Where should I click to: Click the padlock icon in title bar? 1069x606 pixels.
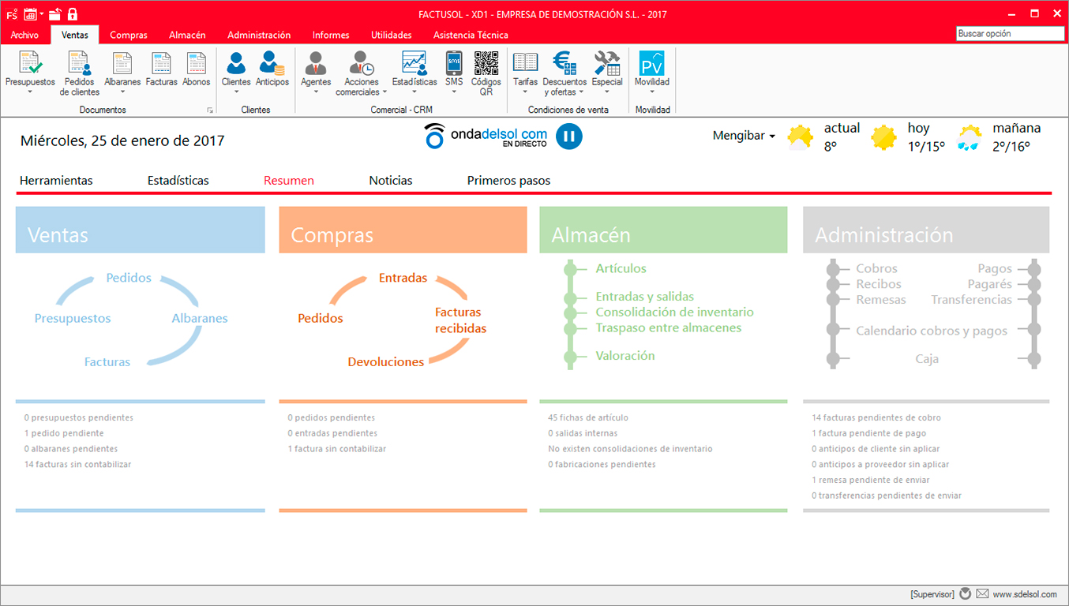tap(73, 14)
